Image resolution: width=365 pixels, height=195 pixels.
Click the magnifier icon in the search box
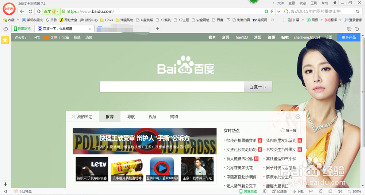click(x=357, y=11)
